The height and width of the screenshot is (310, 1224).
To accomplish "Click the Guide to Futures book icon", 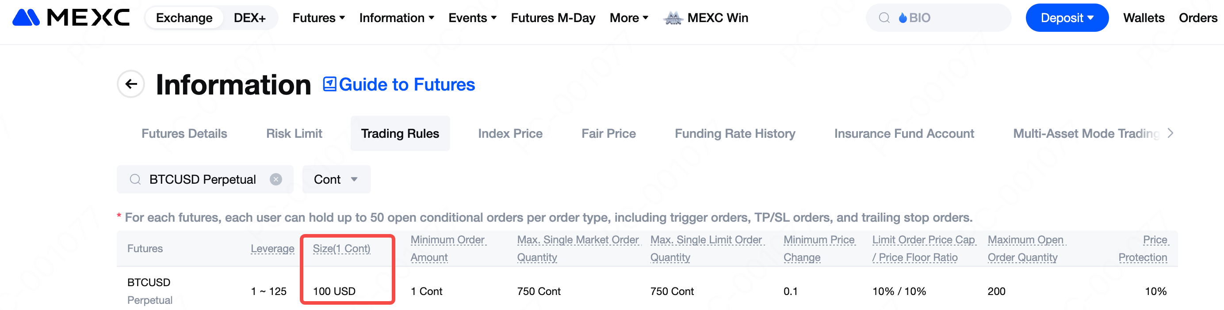I will pyautogui.click(x=329, y=84).
